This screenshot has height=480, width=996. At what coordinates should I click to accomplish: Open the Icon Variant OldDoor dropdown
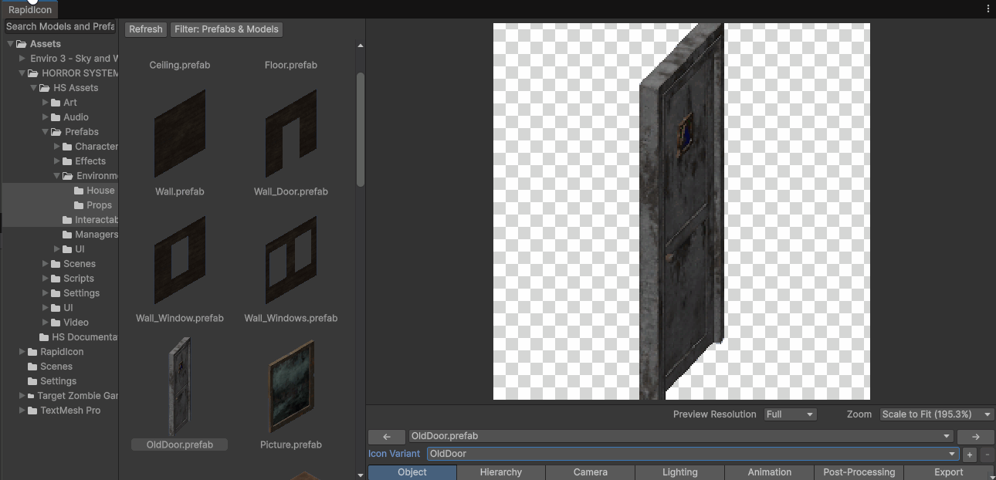(693, 454)
